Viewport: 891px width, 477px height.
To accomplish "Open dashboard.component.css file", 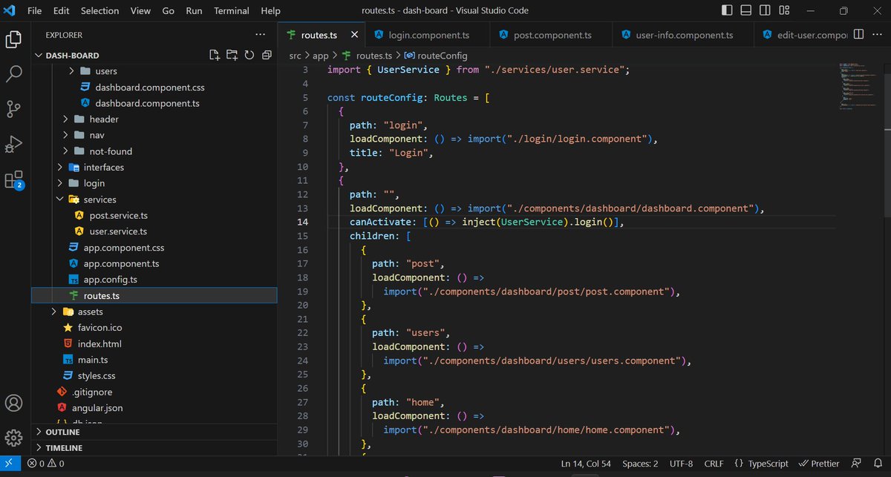I will (150, 88).
